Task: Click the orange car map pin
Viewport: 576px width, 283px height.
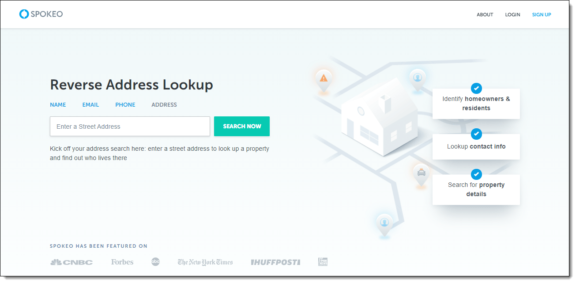Action: [x=422, y=175]
